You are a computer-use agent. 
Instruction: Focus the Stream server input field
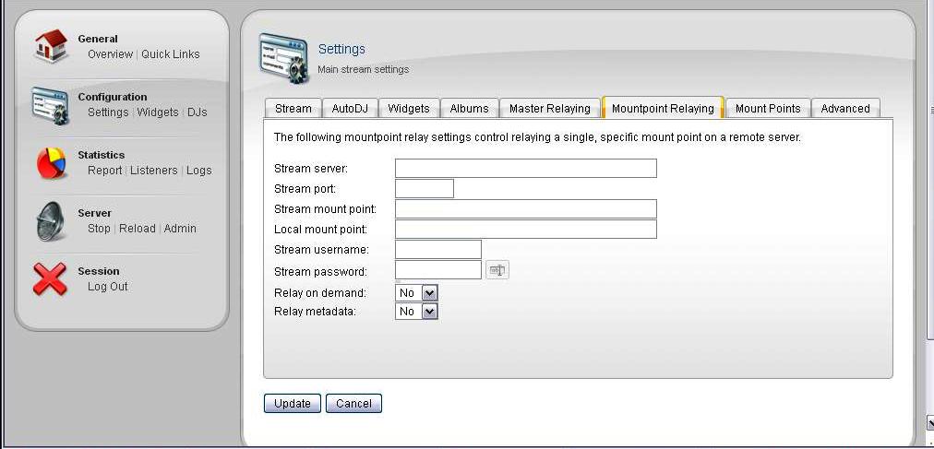(x=525, y=168)
